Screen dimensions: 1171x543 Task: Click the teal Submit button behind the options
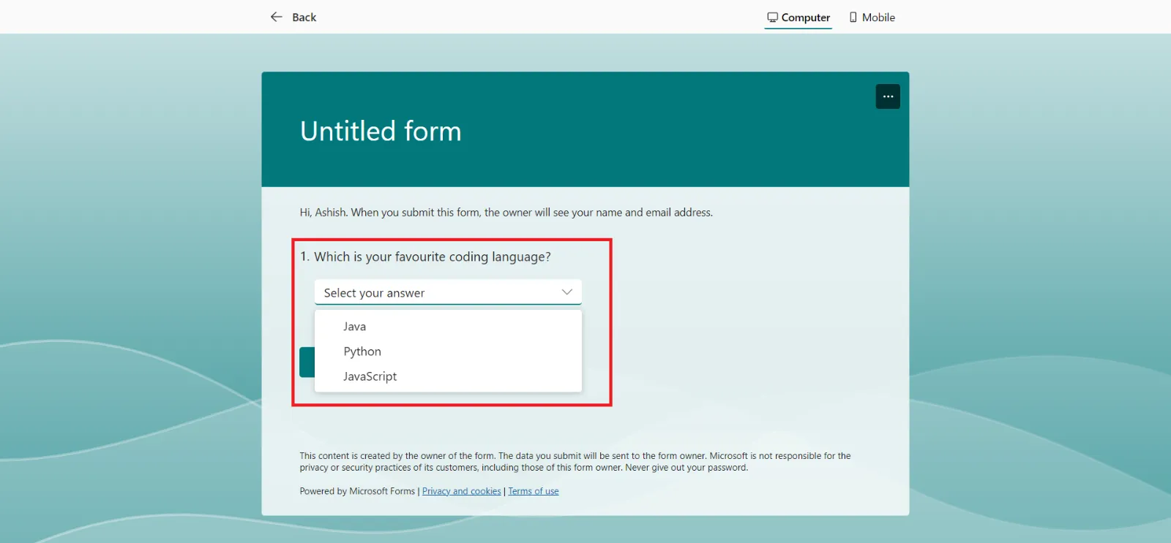[x=307, y=362]
